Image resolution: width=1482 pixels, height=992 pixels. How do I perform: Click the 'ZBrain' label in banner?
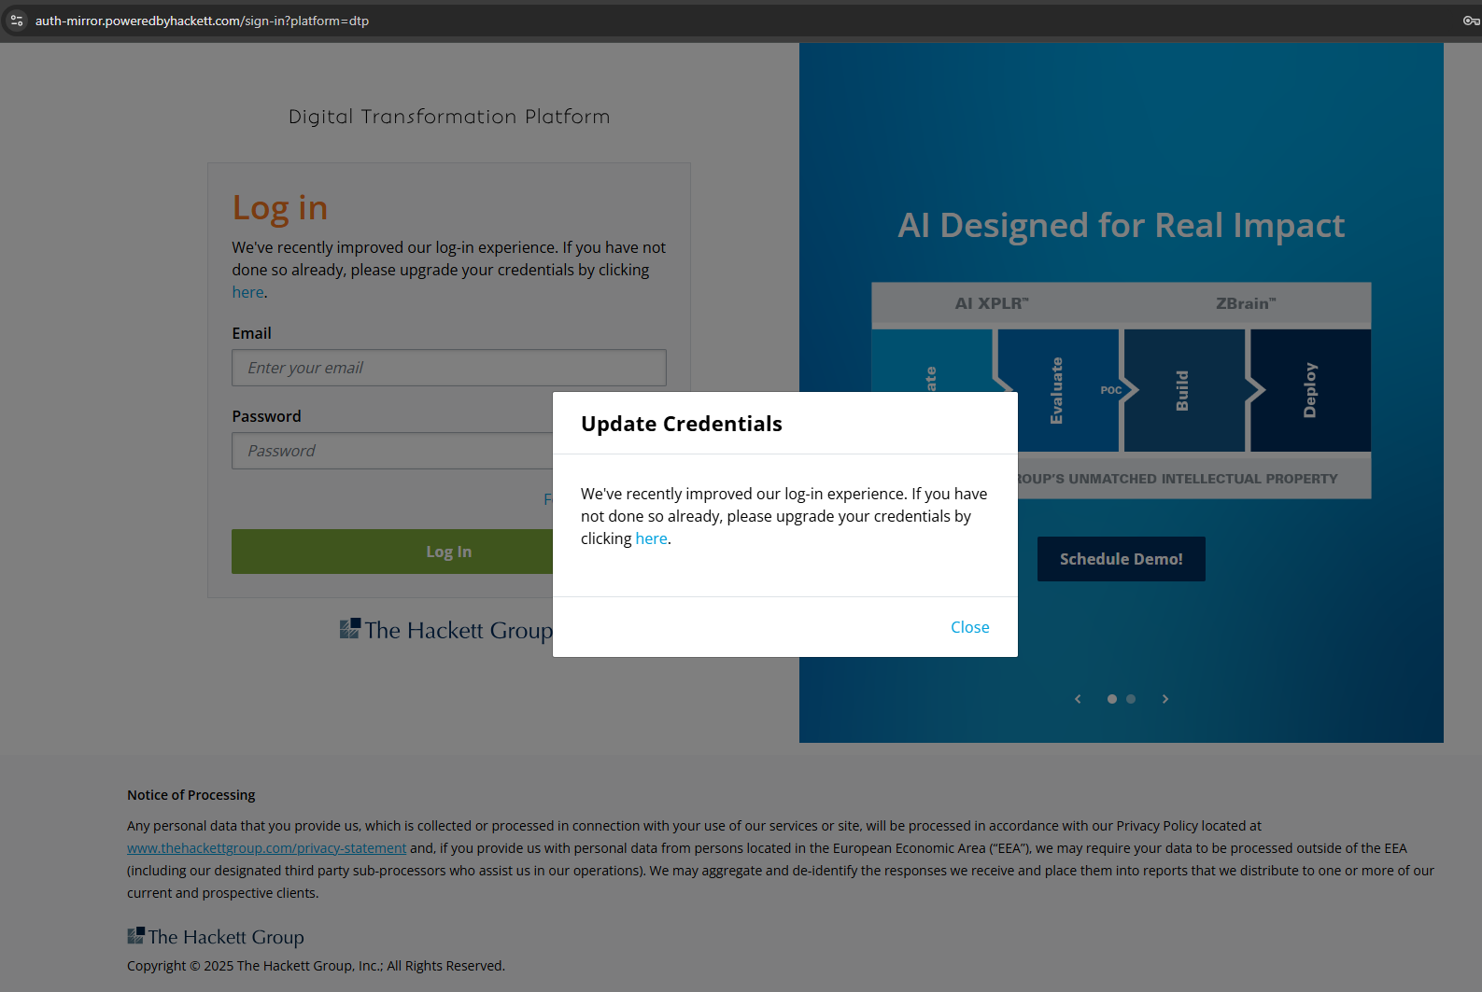[x=1246, y=303]
